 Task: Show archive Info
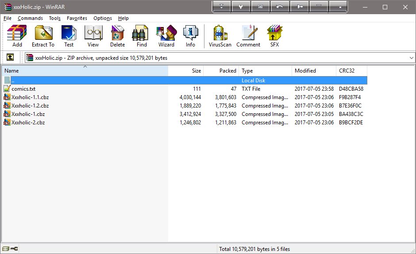click(190, 36)
